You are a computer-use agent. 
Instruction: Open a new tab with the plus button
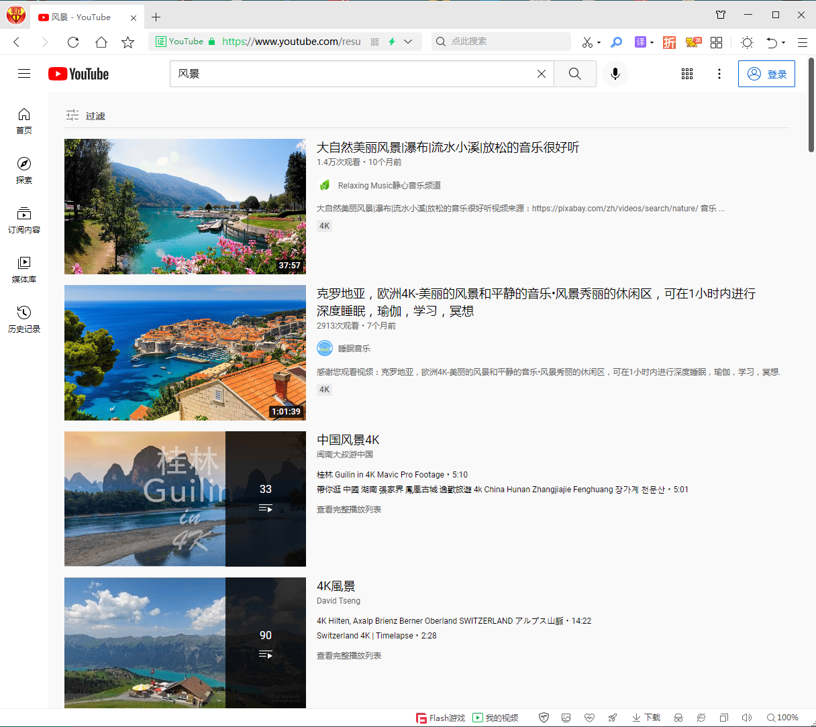(x=156, y=17)
